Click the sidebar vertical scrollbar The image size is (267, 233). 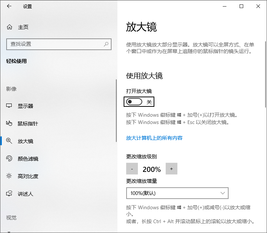pos(116,110)
